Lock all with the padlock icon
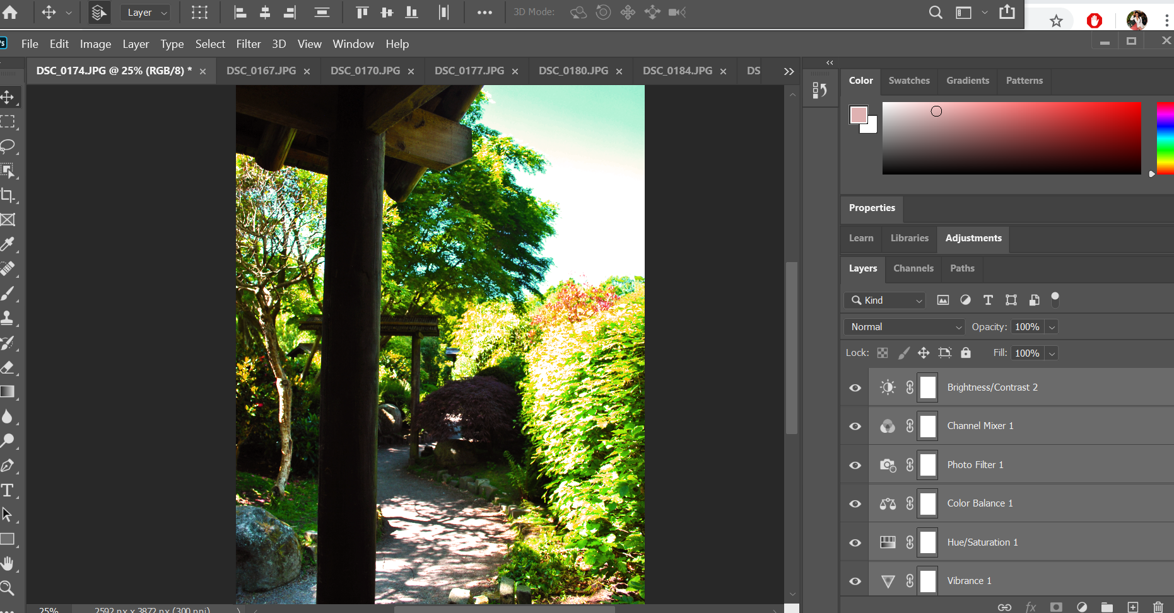Screen dimensions: 1174x613 [x=966, y=353]
